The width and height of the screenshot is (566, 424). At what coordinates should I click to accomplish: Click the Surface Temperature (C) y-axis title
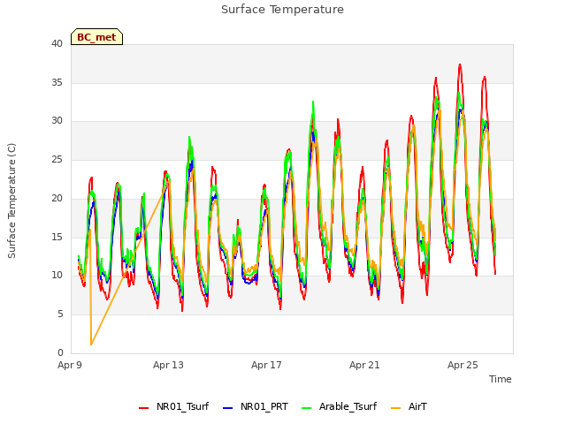11,201
